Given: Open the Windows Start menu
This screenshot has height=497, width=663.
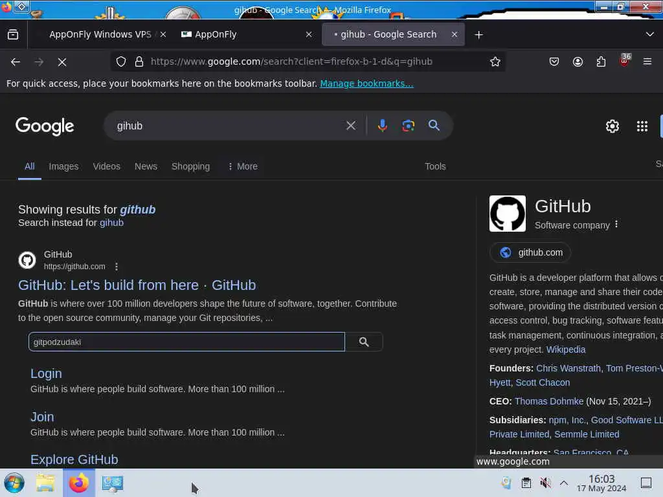Looking at the screenshot, I should click(x=14, y=483).
